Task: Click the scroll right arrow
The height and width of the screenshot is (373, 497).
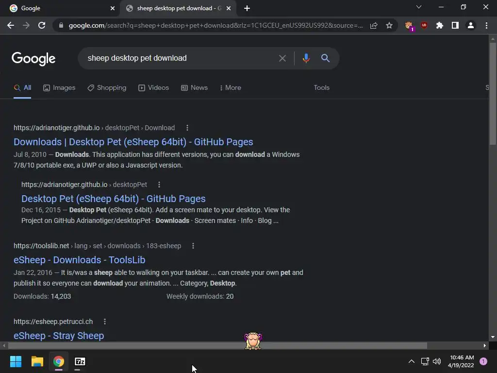Action: tap(485, 346)
